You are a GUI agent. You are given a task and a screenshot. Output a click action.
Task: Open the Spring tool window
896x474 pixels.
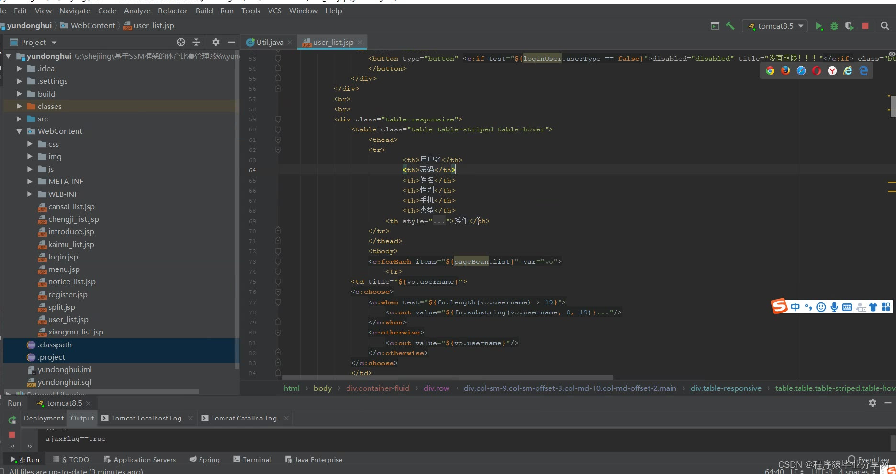coord(204,460)
